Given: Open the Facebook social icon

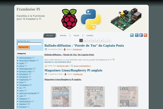Looking at the screenshot, I should coord(141,35).
